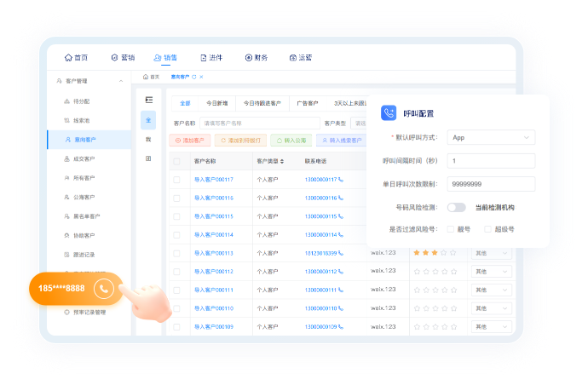This screenshot has height=385, width=588.
Task: Go to the 首页 top navigation item
Action: [x=76, y=57]
